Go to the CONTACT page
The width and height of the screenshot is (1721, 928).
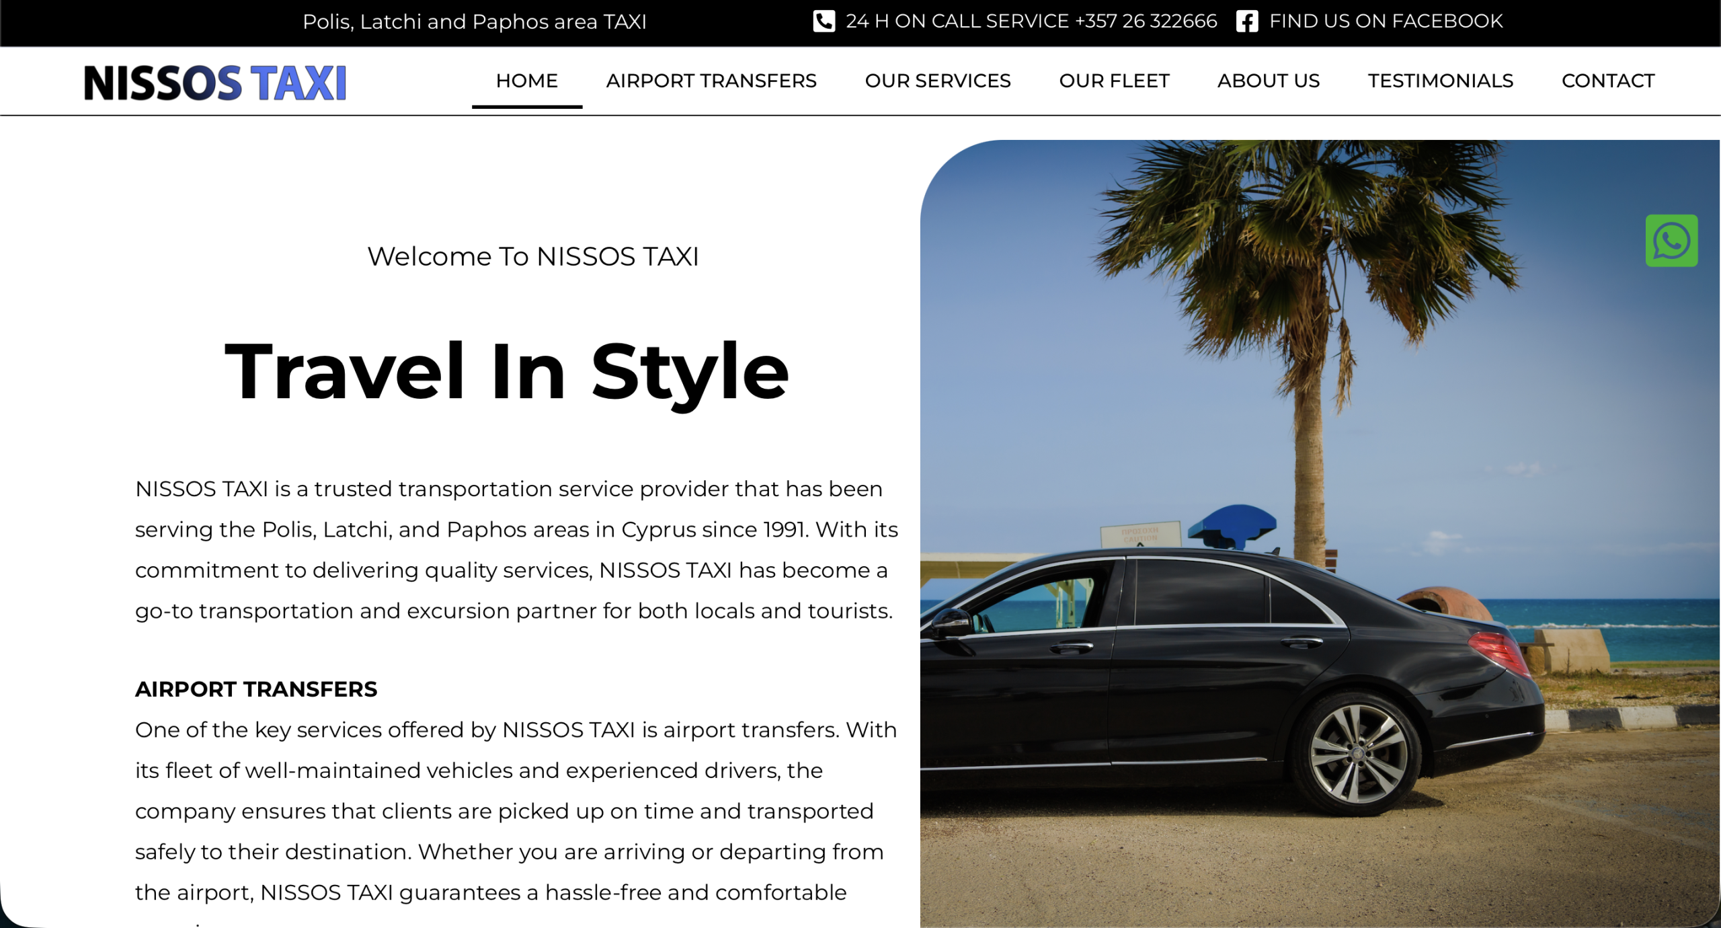pos(1607,81)
